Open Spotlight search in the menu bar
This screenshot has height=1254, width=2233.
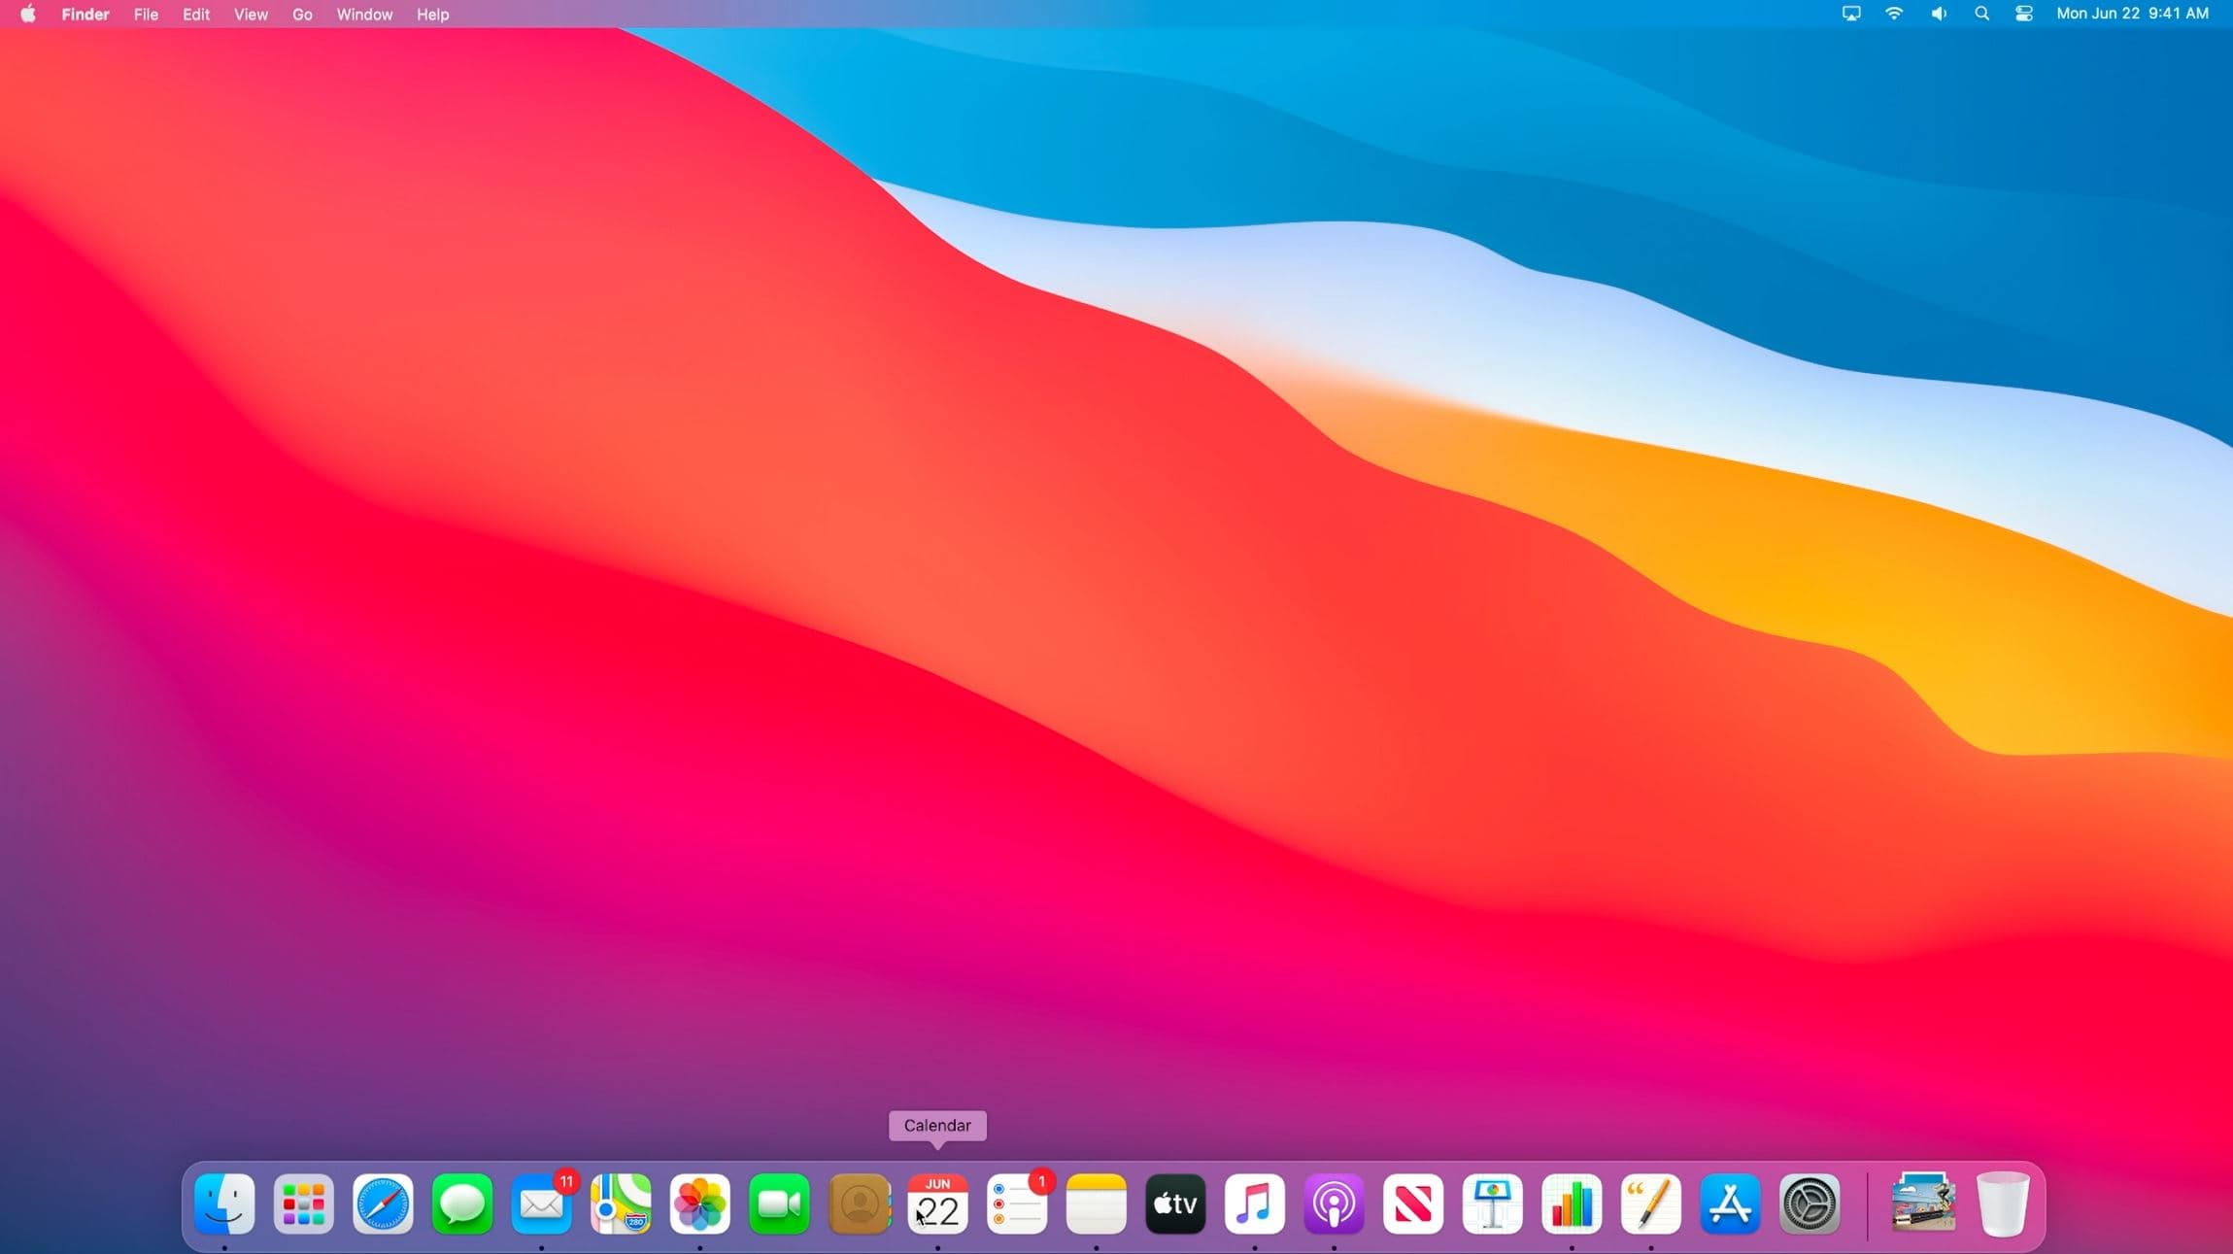1982,14
